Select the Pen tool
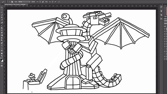This screenshot has height=94, width=167. tap(2, 43)
